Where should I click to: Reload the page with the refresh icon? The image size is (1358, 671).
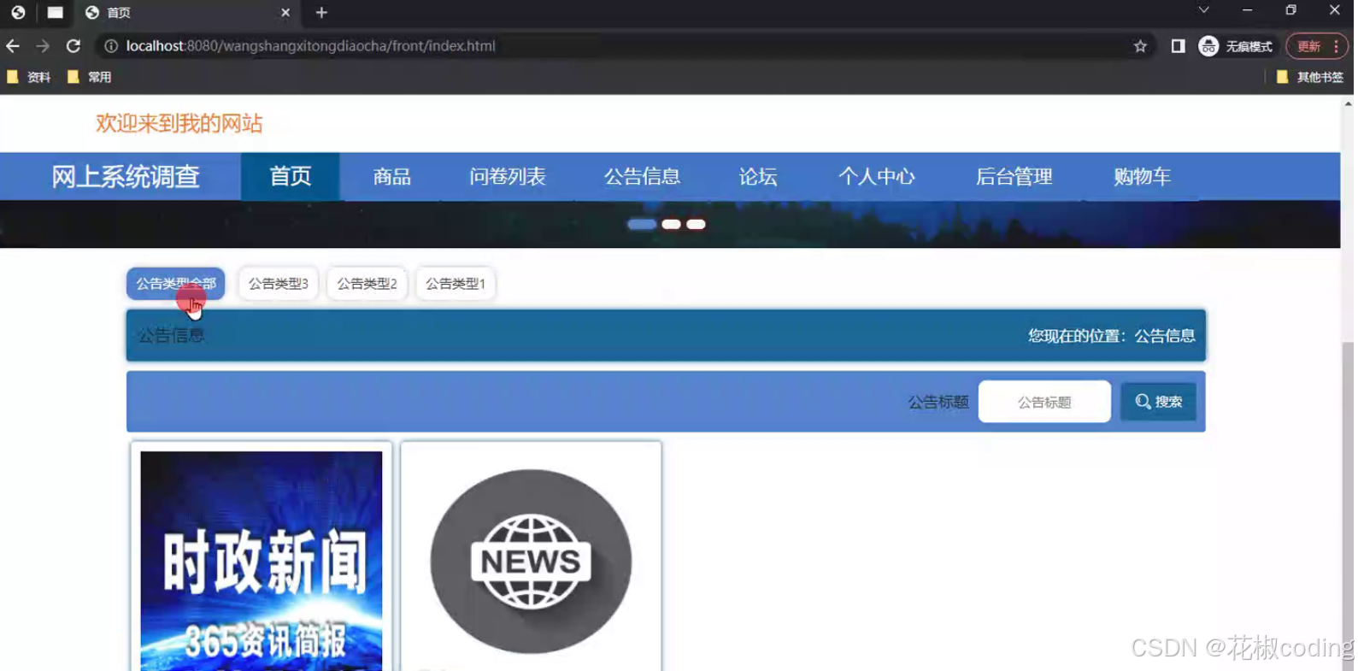73,46
